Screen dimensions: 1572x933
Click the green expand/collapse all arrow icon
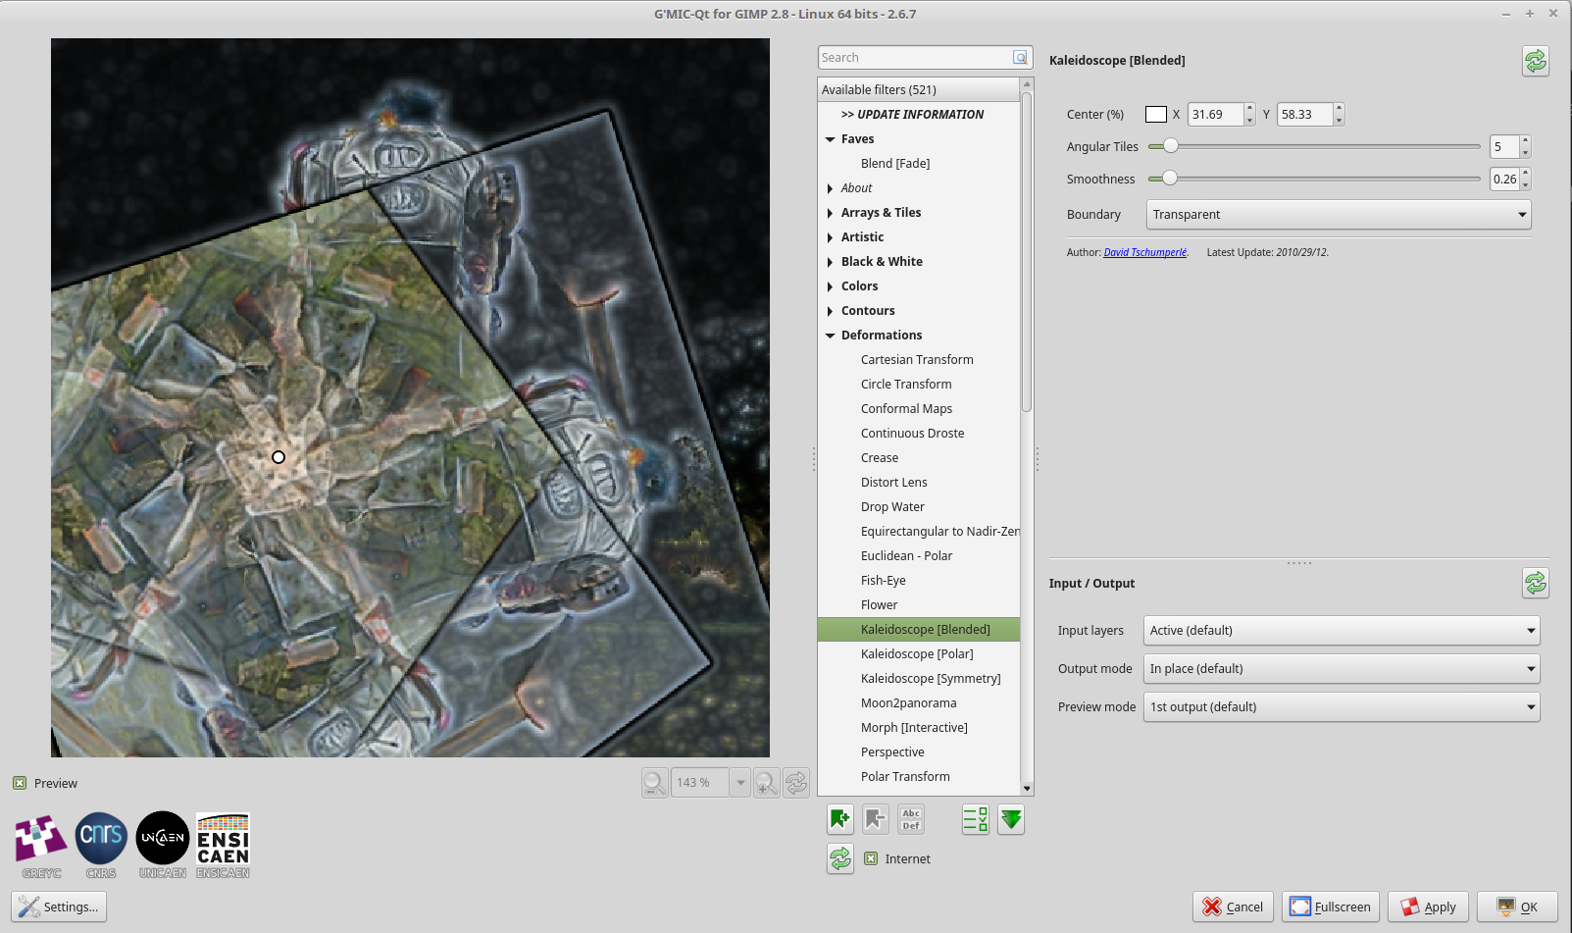pyautogui.click(x=1011, y=819)
